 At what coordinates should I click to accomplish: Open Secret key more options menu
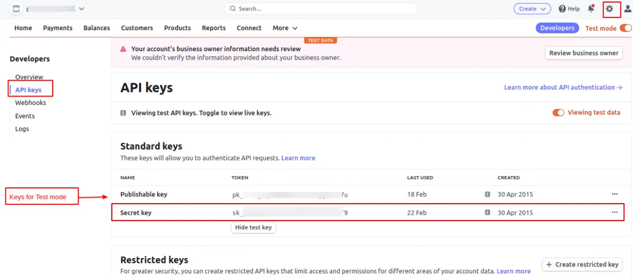click(615, 212)
